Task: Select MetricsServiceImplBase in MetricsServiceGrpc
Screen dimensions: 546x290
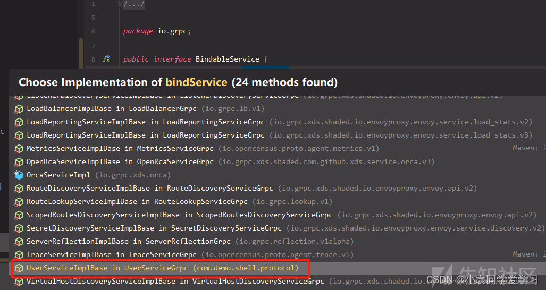Action: (x=279, y=149)
